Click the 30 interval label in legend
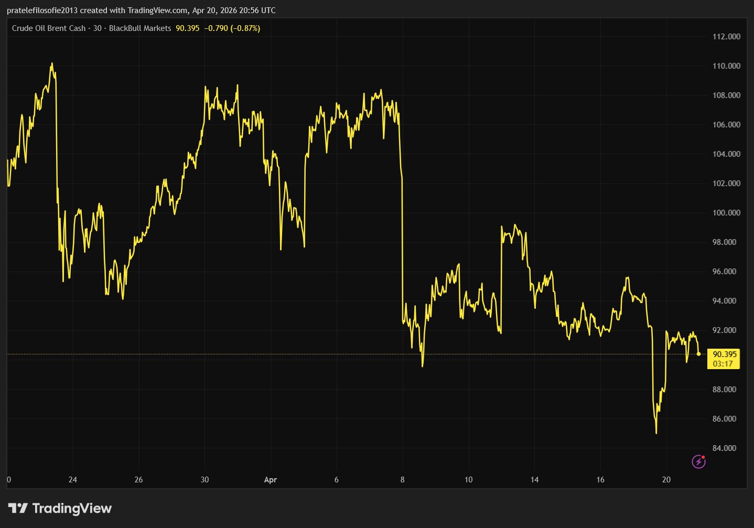Screen dimensions: 754x528 pyautogui.click(x=97, y=28)
